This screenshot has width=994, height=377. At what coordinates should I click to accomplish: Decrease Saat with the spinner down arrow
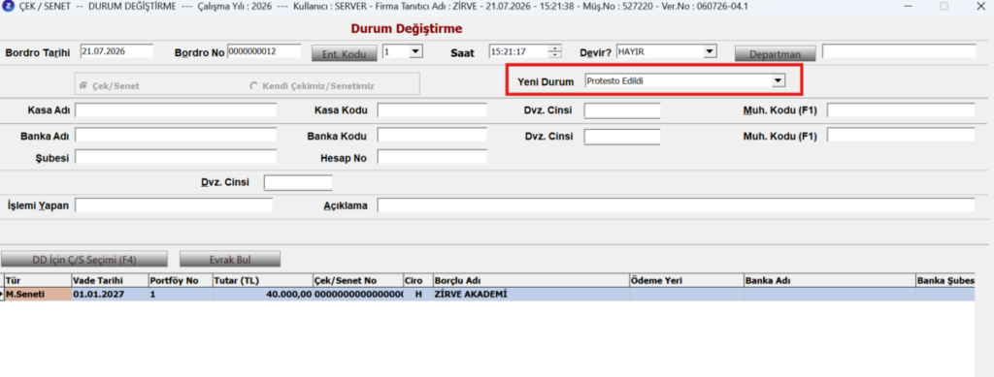point(555,54)
